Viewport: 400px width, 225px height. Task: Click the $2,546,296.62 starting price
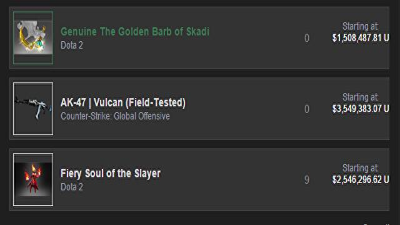(361, 180)
